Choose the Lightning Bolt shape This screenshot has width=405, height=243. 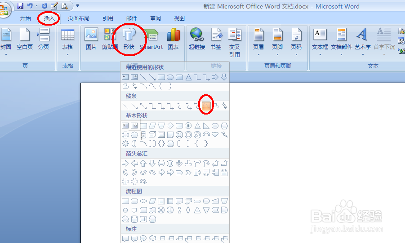tap(224, 134)
